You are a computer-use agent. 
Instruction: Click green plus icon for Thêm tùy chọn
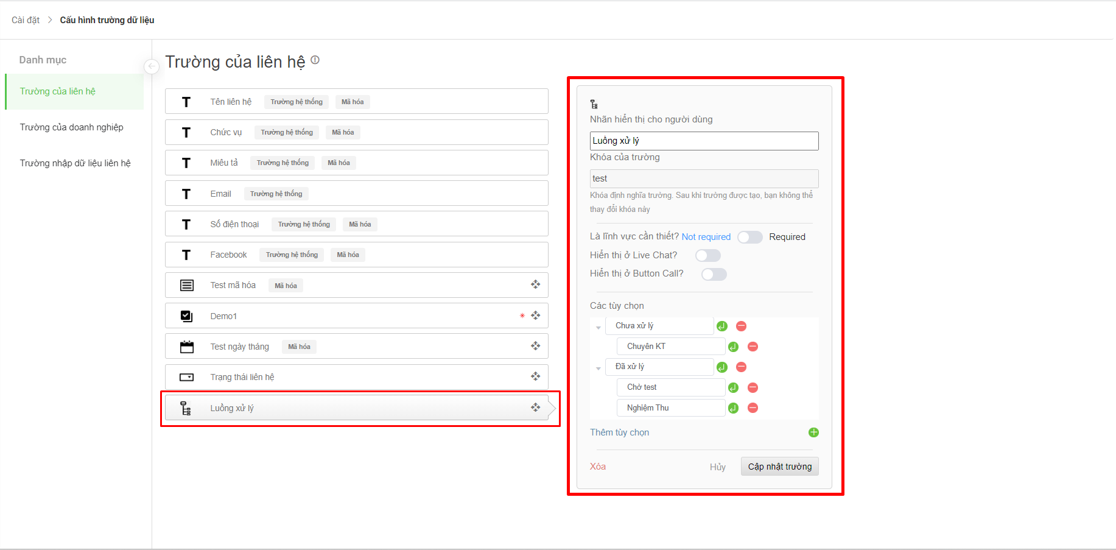[x=813, y=432]
